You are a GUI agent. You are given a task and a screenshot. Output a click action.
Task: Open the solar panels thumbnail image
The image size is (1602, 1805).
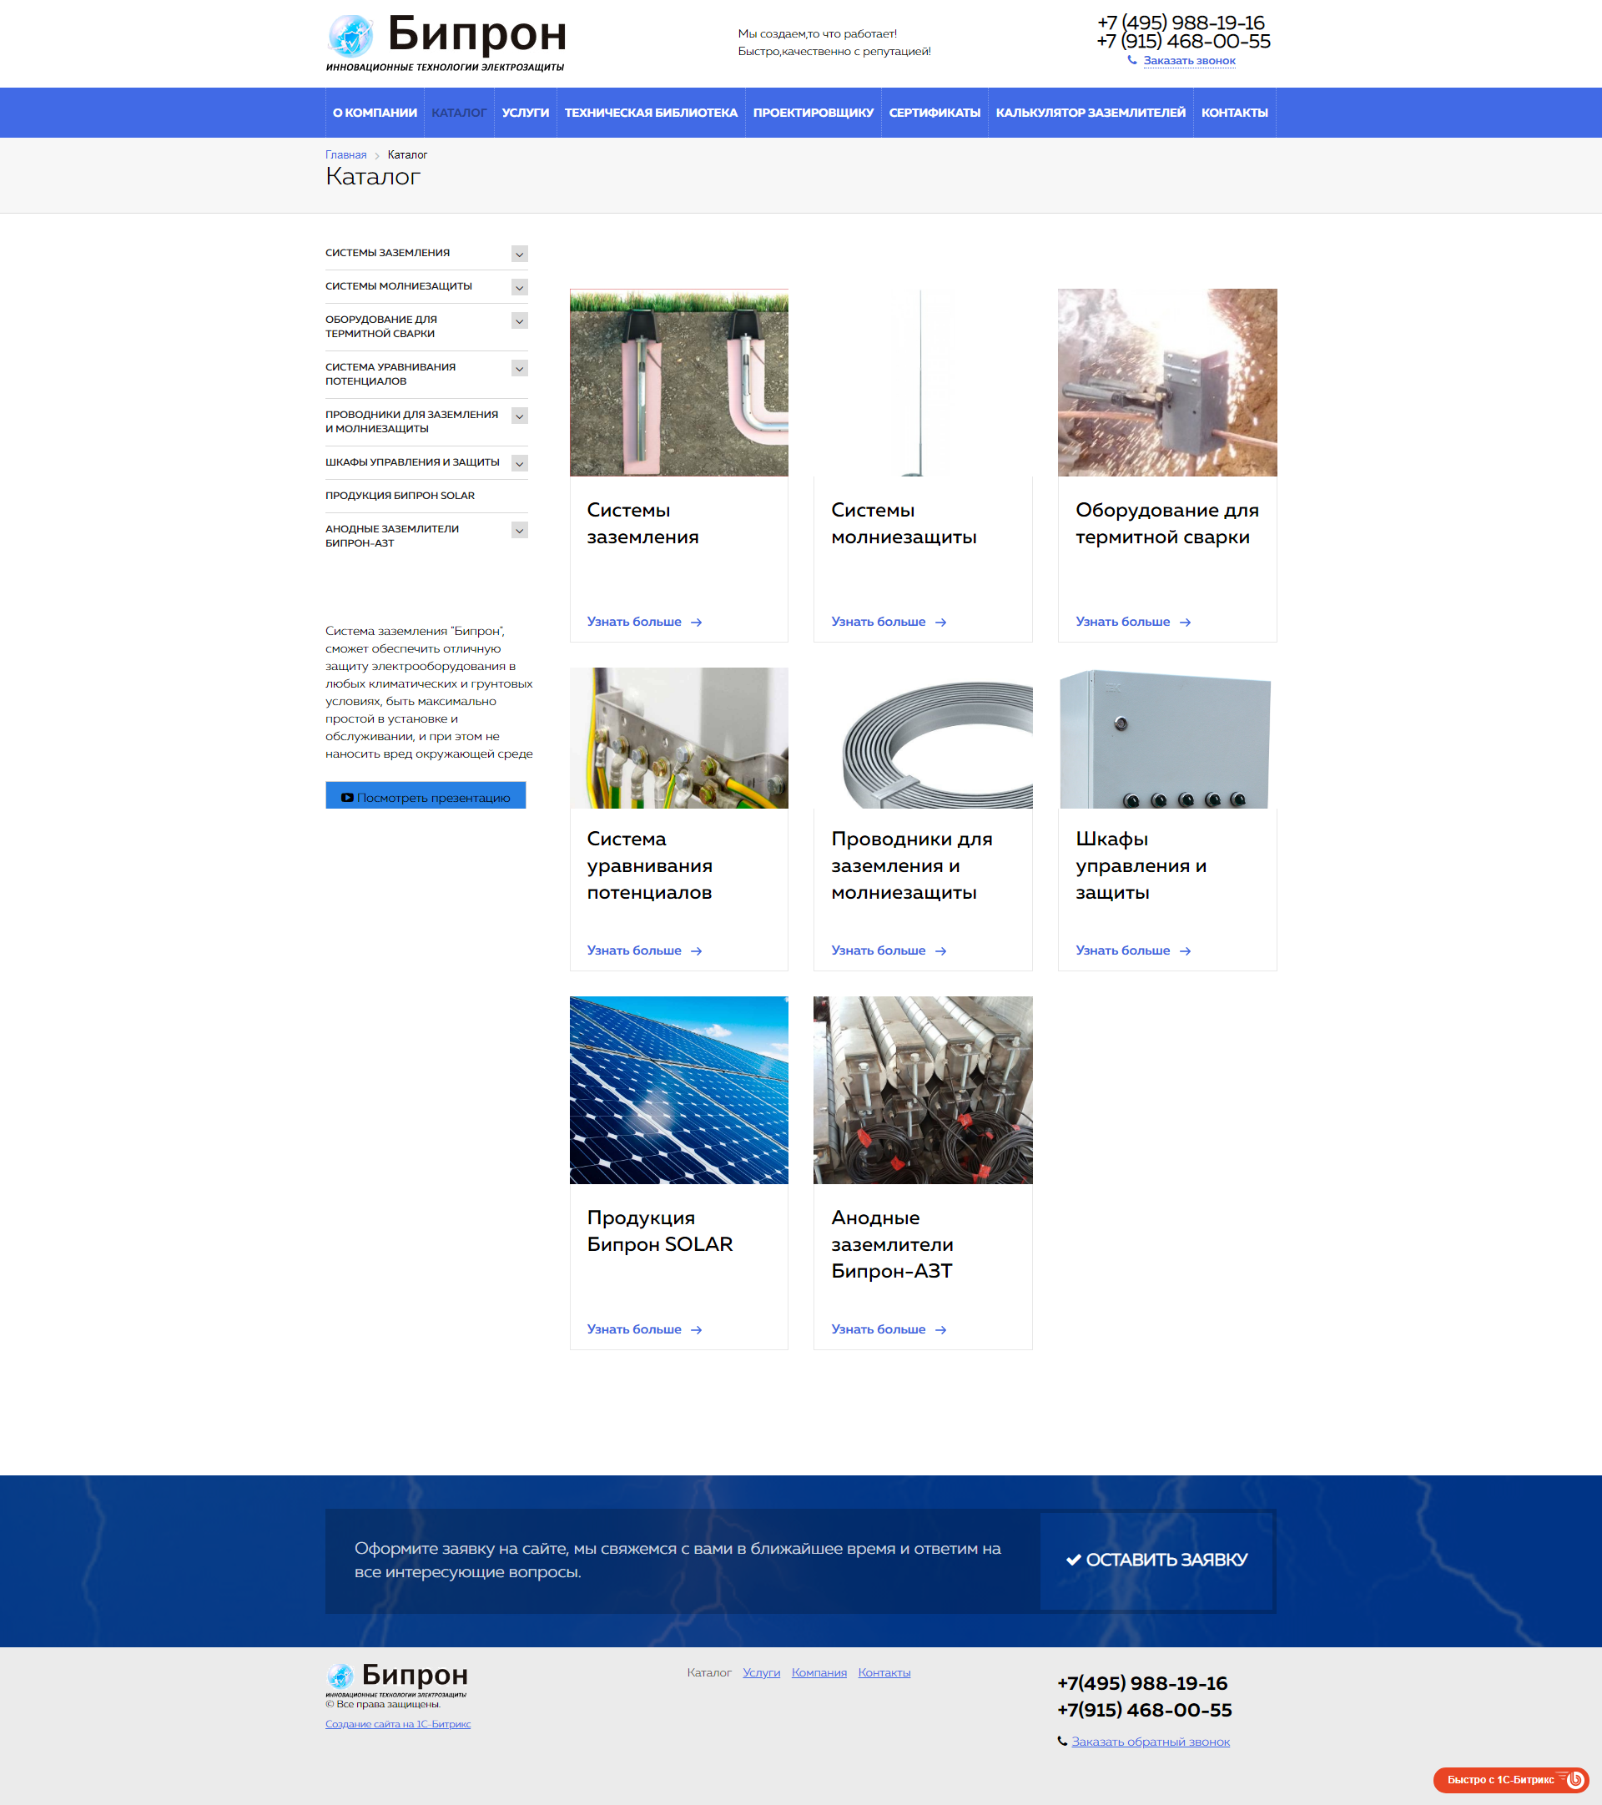pos(678,1090)
